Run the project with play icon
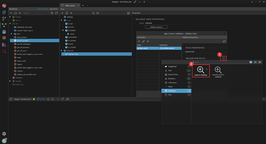Screen dimensions: 266x144 click(58, 99)
